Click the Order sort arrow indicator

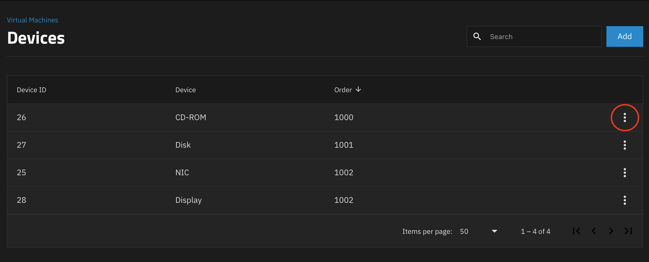[358, 90]
